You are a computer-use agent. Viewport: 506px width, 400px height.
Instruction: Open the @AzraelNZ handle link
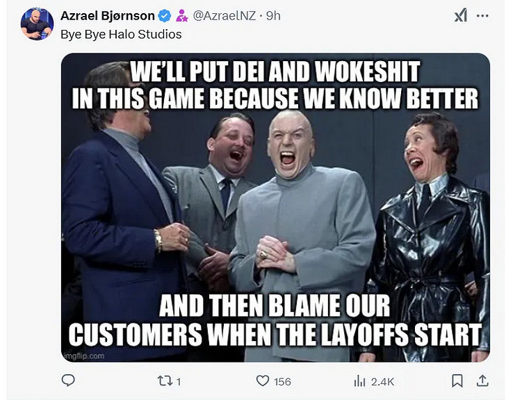click(x=225, y=15)
